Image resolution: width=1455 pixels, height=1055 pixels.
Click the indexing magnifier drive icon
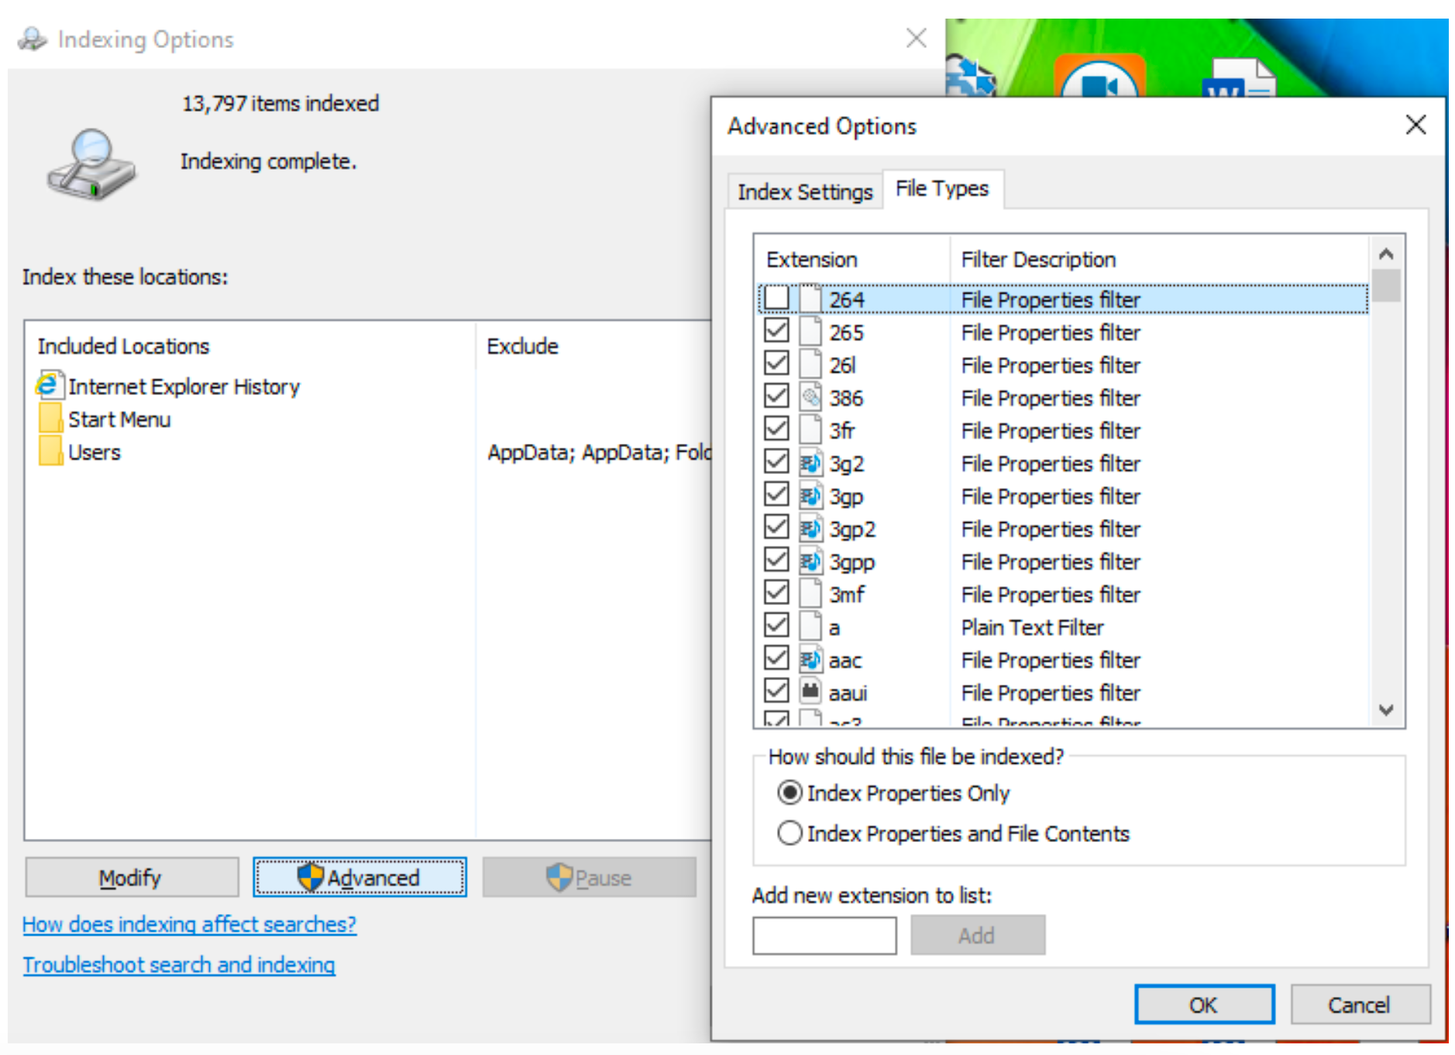pos(91,164)
